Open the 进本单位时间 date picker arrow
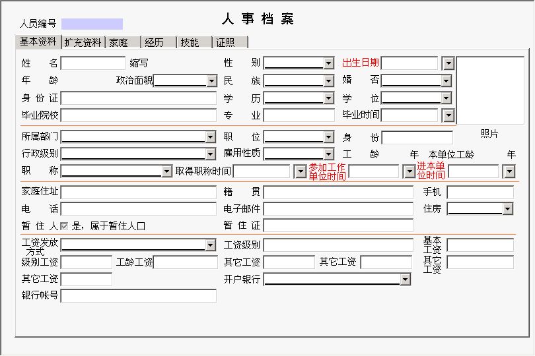535x356 pixels. pos(509,171)
